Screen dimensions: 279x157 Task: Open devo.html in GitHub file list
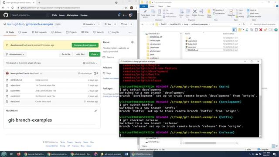pos(15,102)
